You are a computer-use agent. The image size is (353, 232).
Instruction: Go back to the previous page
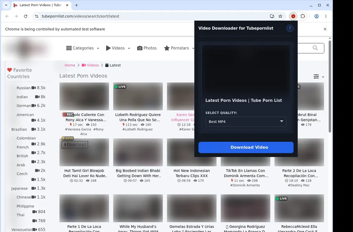(x=7, y=16)
